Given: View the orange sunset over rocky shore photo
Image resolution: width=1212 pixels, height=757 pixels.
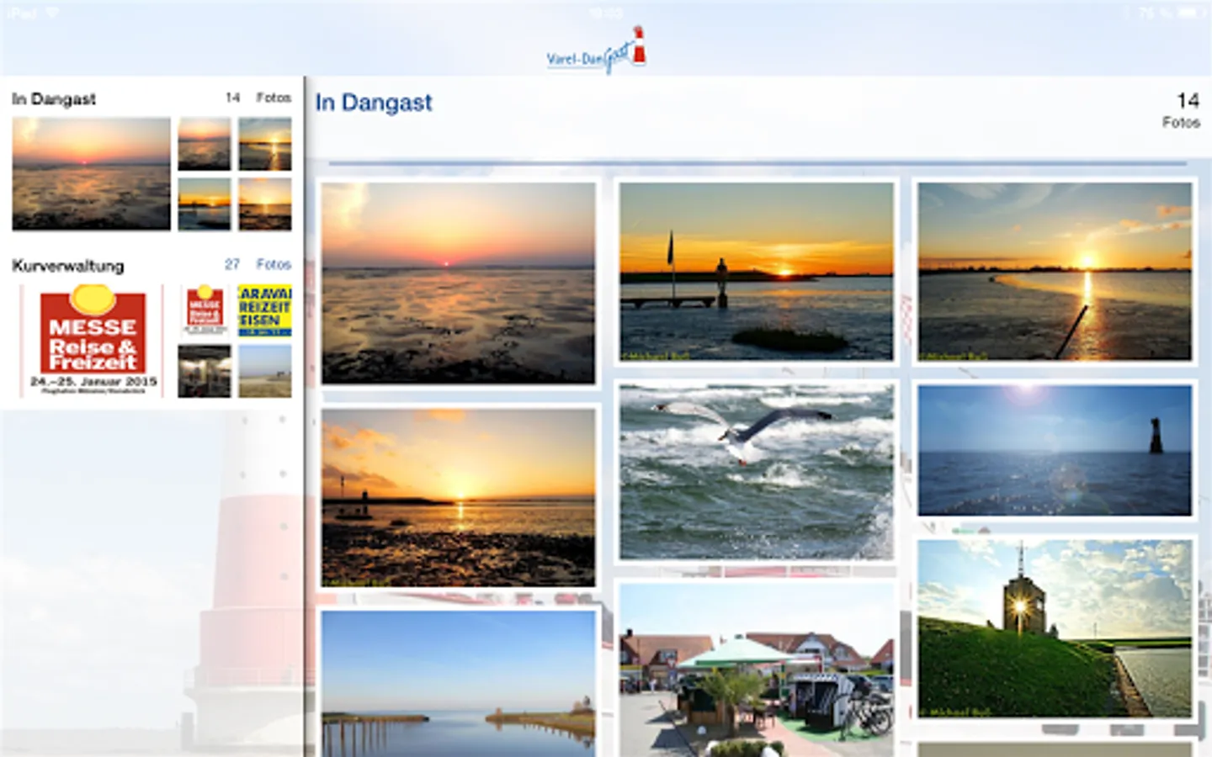Looking at the screenshot, I should pos(458,497).
